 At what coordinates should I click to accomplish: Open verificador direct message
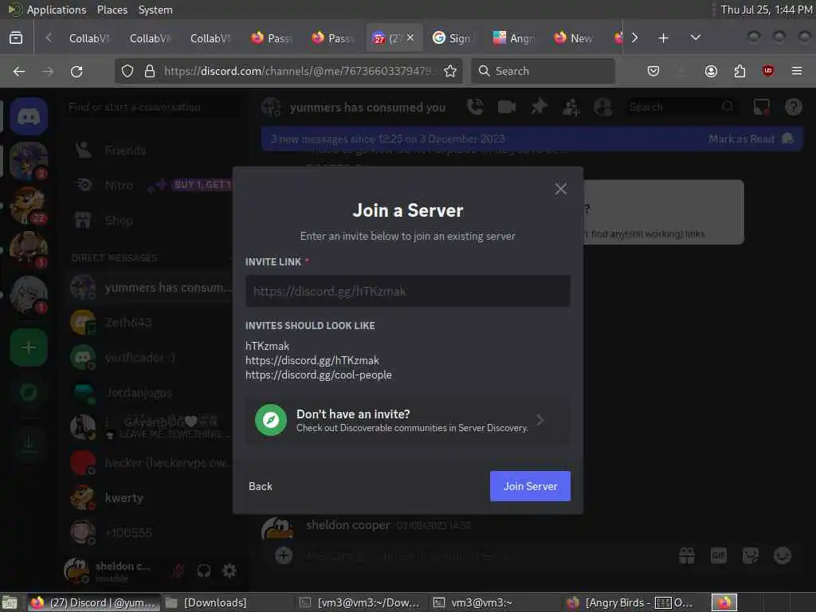click(151, 358)
